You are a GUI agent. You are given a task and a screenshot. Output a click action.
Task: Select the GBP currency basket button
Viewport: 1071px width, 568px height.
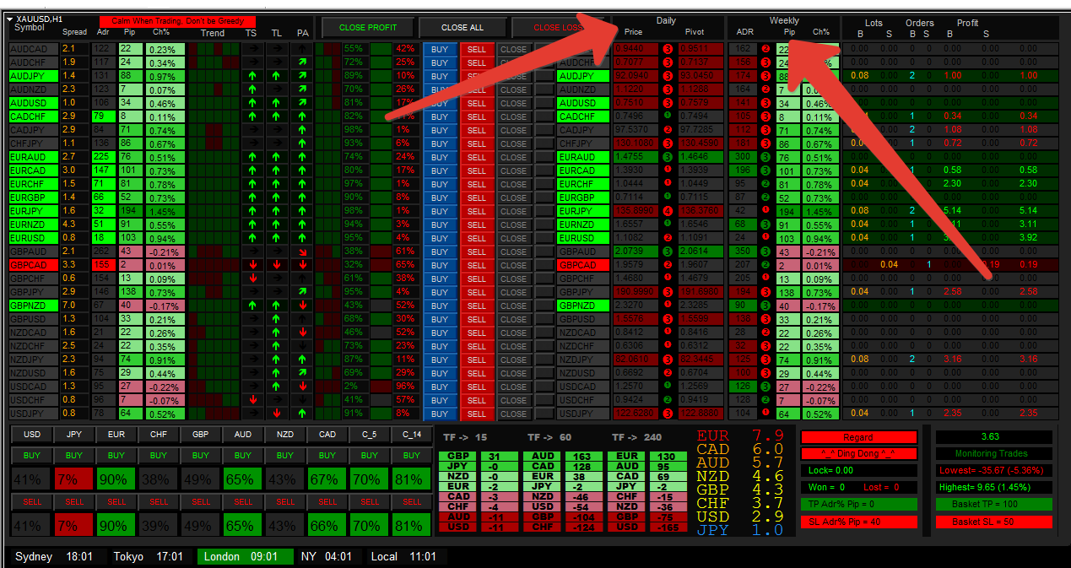click(201, 435)
